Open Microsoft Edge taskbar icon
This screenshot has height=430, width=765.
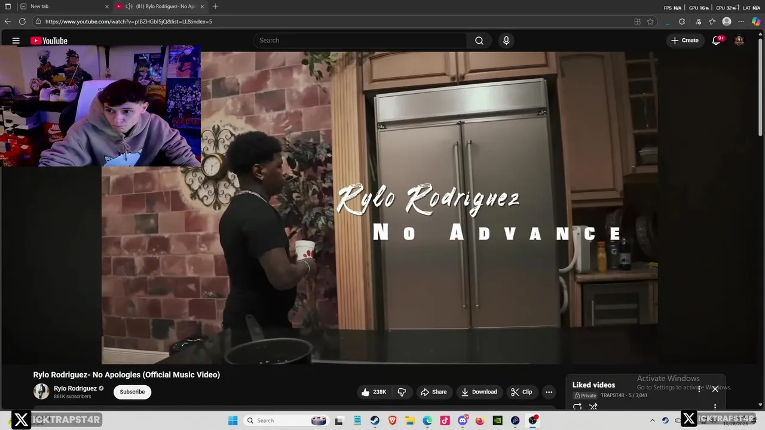point(427,420)
